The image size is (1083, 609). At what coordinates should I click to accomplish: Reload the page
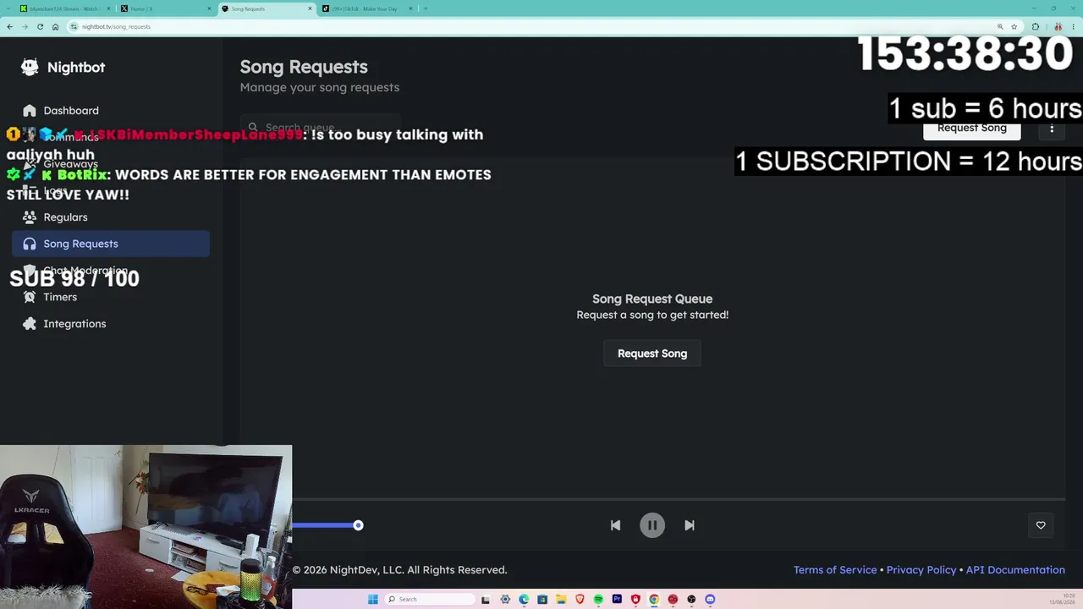click(x=40, y=26)
